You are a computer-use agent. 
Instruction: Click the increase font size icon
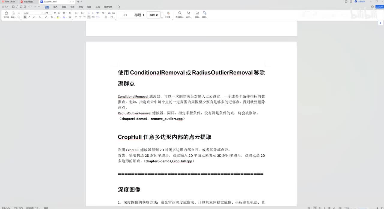tap(55, 13)
